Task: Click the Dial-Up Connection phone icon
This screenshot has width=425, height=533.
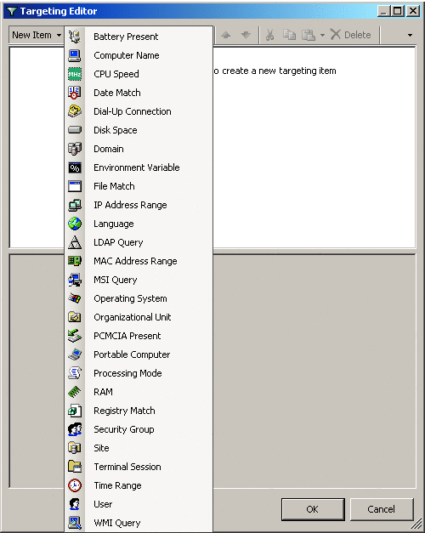Action: 75,111
